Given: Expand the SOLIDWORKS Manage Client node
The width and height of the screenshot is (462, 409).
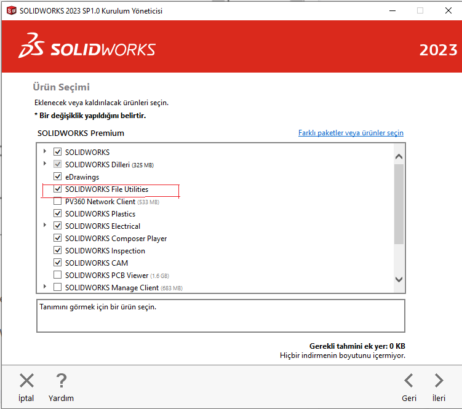Looking at the screenshot, I should point(45,287).
